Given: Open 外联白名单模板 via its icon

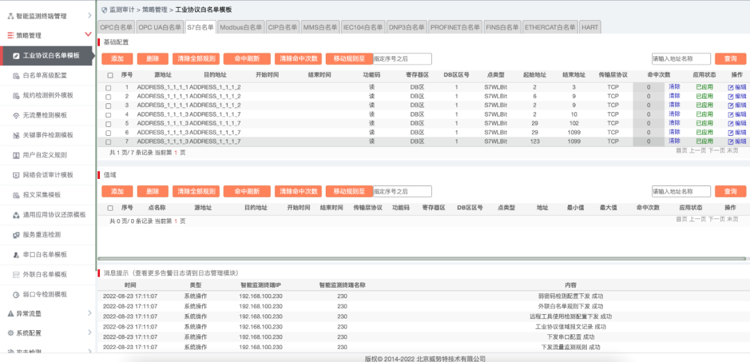Looking at the screenshot, I should click(x=16, y=275).
